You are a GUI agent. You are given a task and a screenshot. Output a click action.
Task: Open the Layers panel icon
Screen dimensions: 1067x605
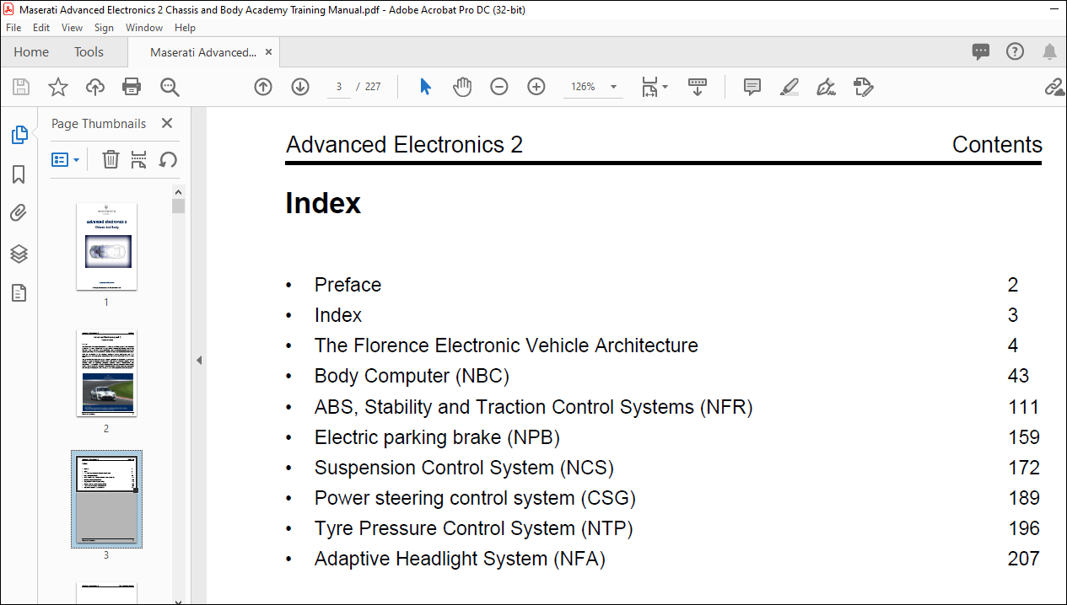click(x=19, y=254)
